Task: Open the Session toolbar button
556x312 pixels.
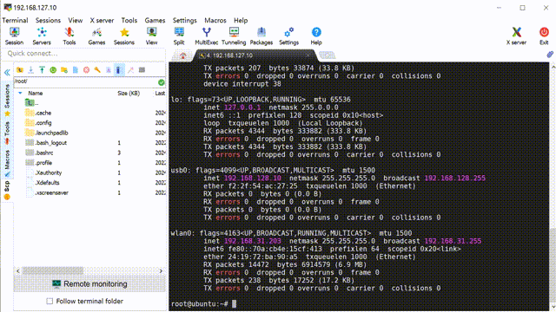Action: (x=14, y=36)
